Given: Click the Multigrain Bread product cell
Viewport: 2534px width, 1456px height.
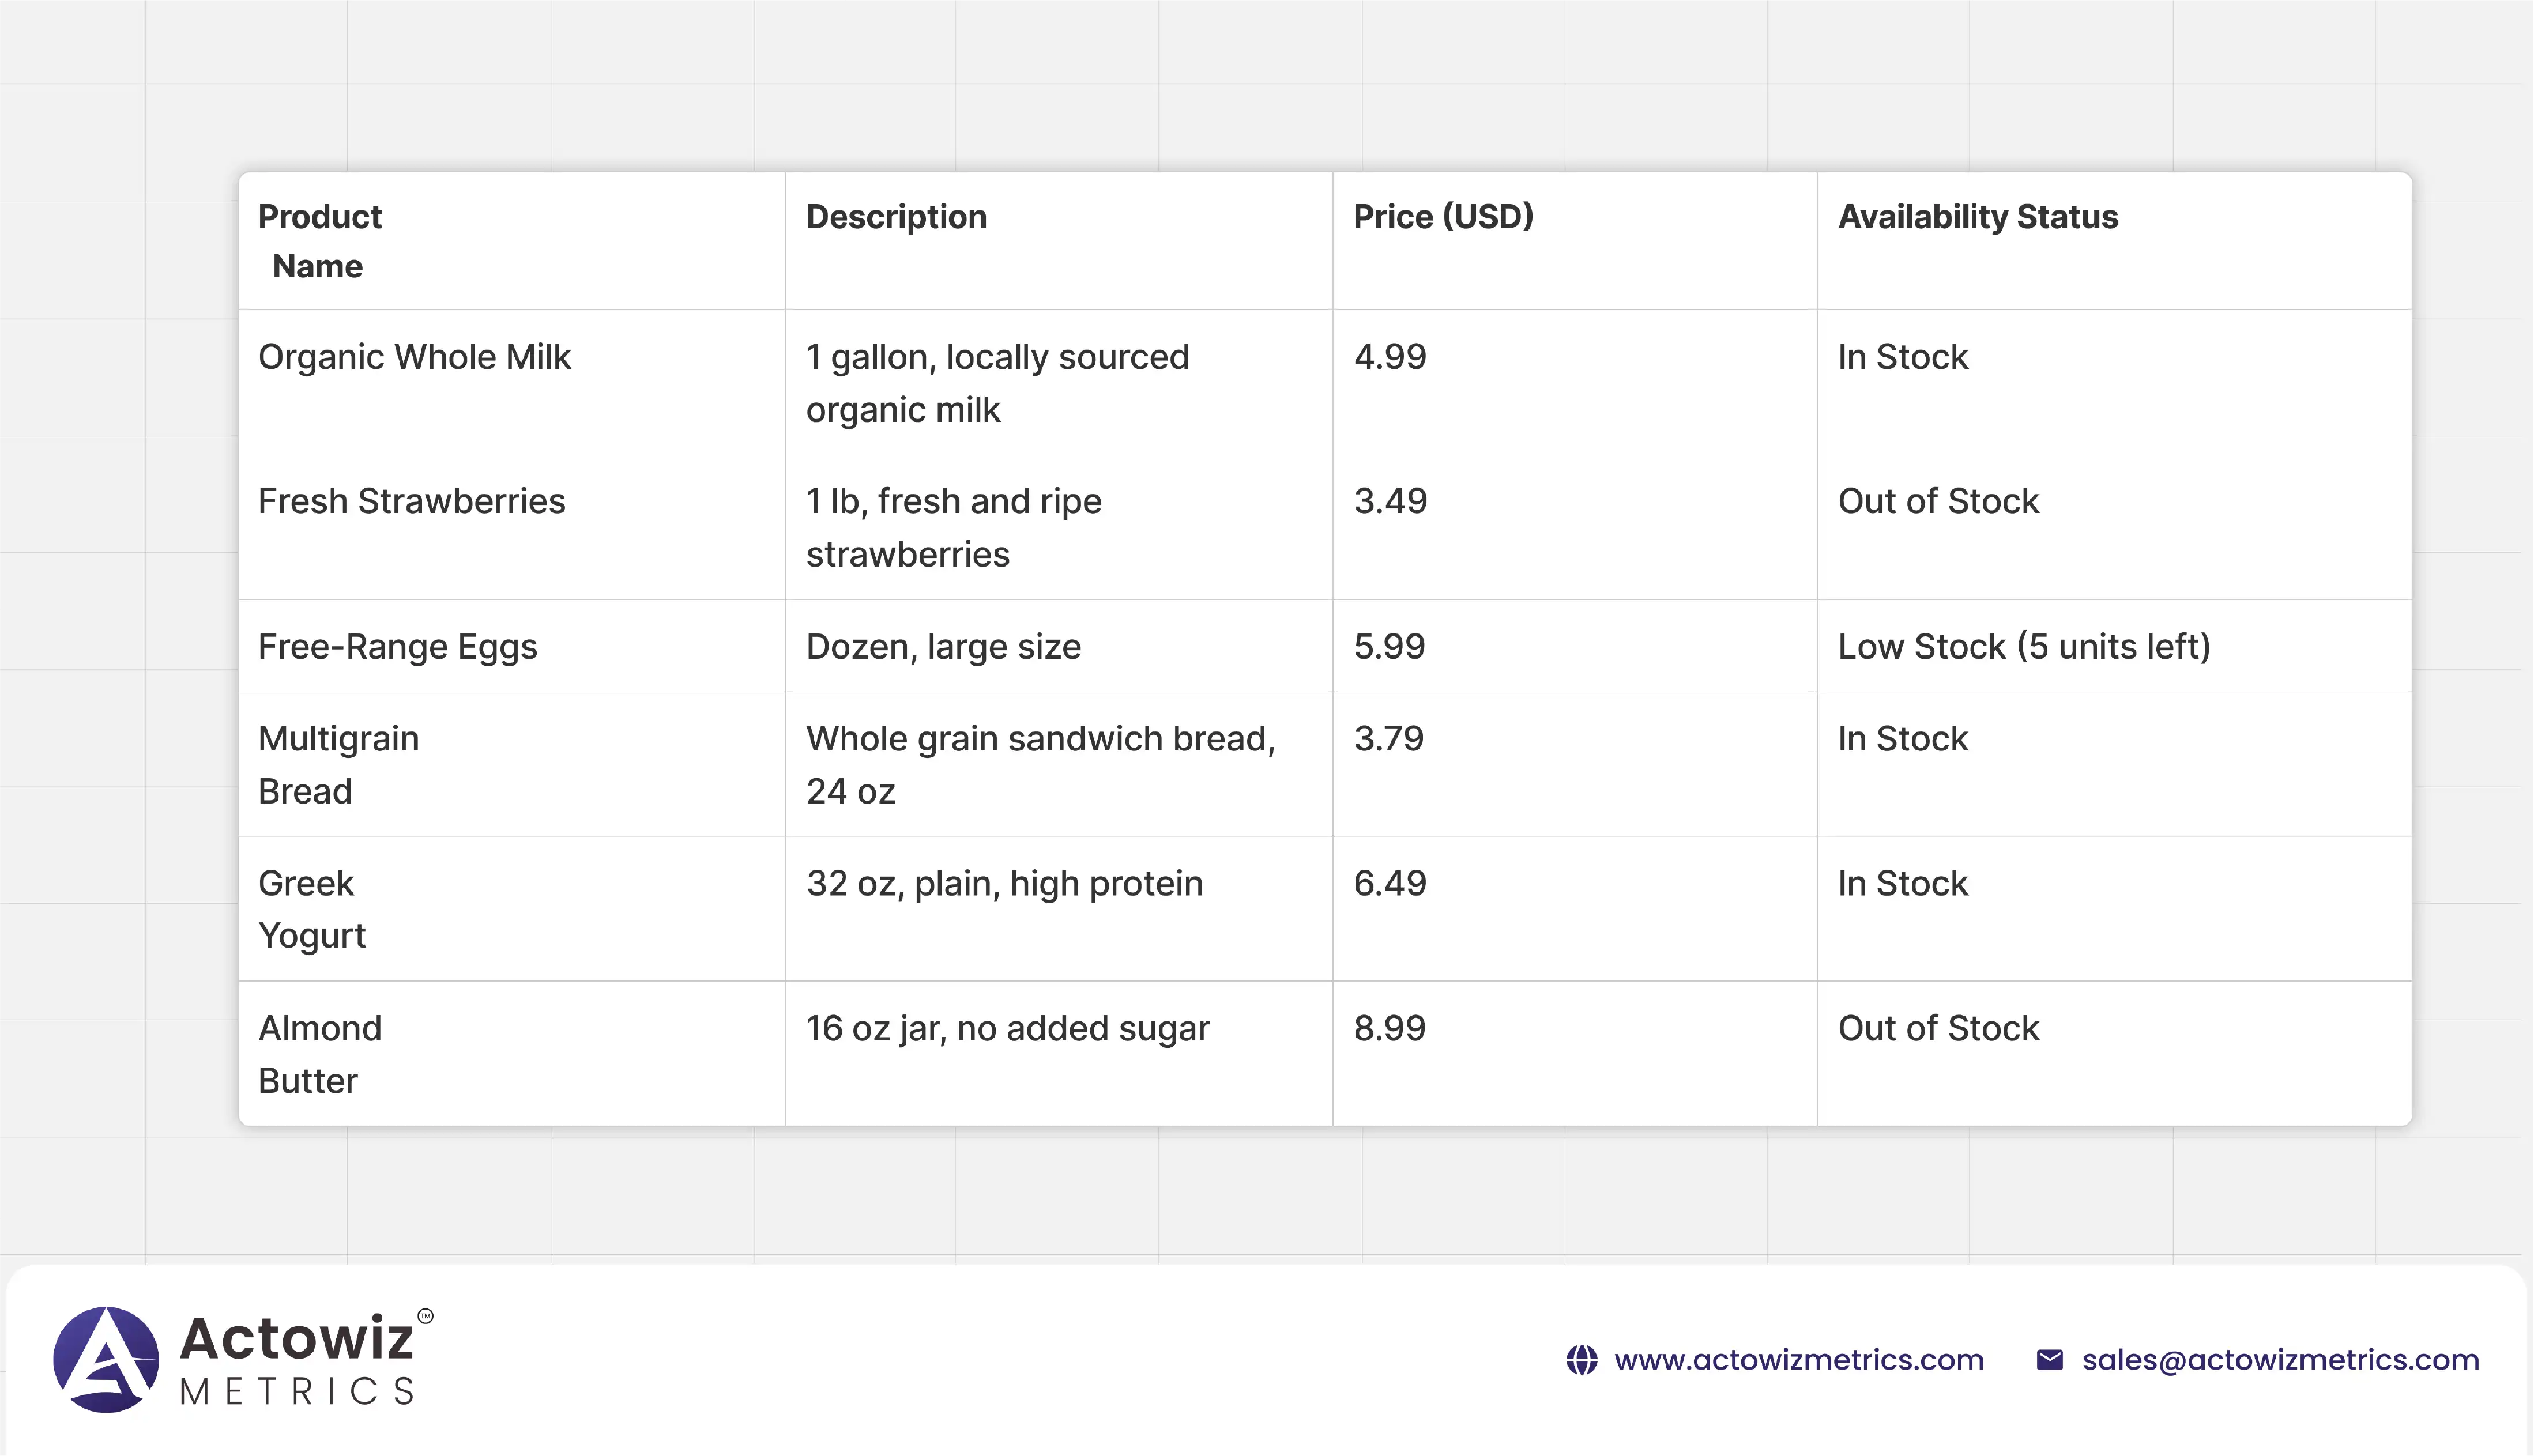Looking at the screenshot, I should pos(338,765).
